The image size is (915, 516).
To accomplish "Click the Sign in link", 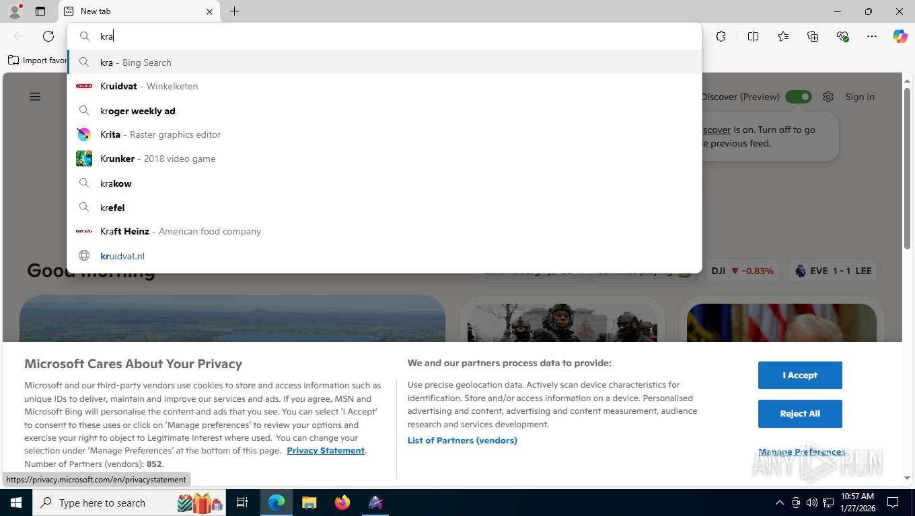I will click(860, 97).
